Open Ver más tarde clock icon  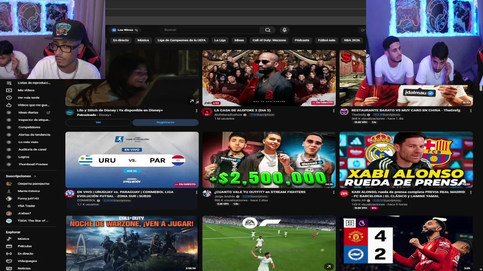[x=9, y=97]
